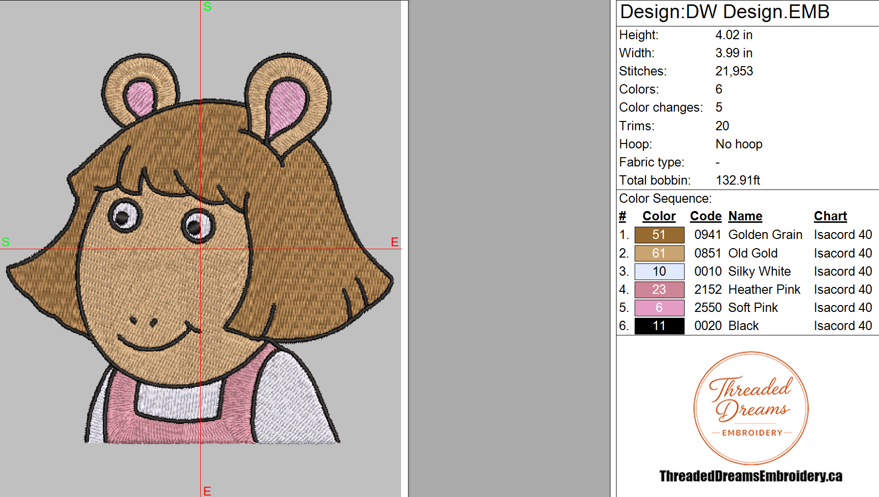
Task: Click the Color Sequence label
Action: click(665, 198)
